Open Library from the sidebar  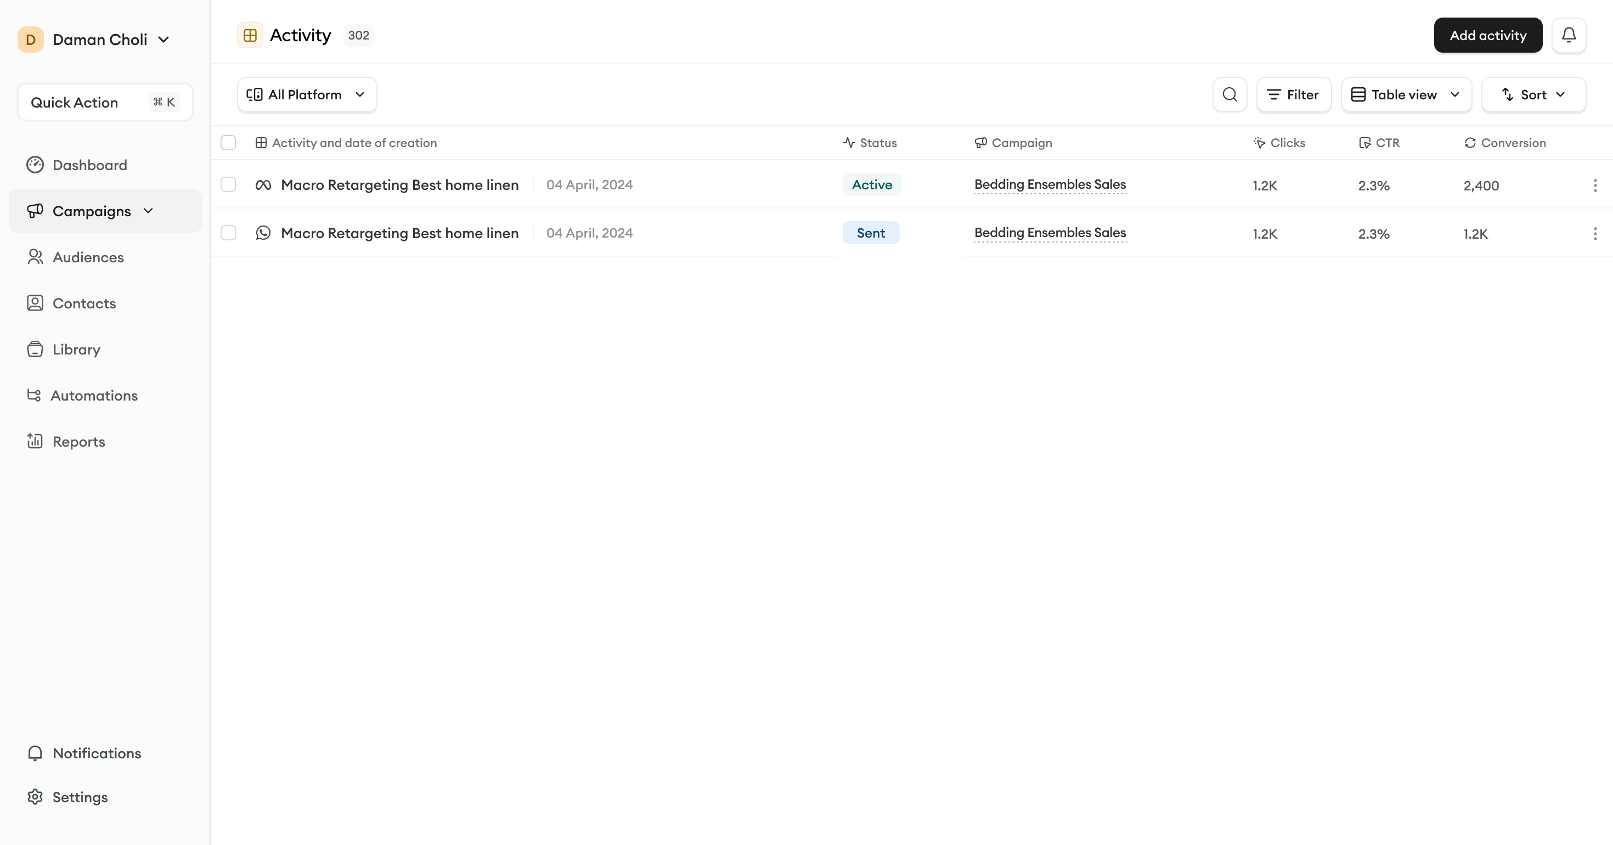(x=76, y=349)
